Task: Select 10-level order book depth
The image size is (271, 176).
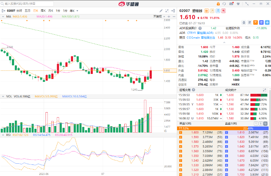Action: point(265,124)
